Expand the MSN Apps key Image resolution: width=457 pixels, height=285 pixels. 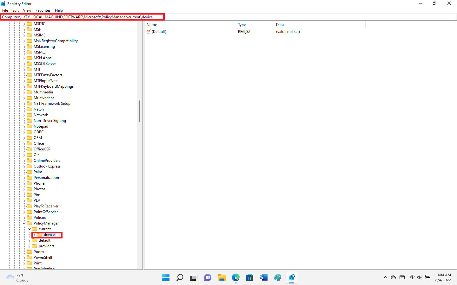(24, 58)
